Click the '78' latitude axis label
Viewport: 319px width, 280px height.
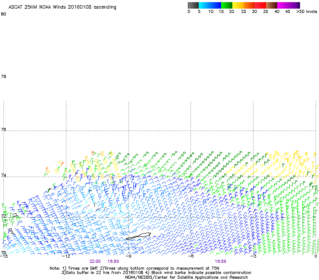3,76
